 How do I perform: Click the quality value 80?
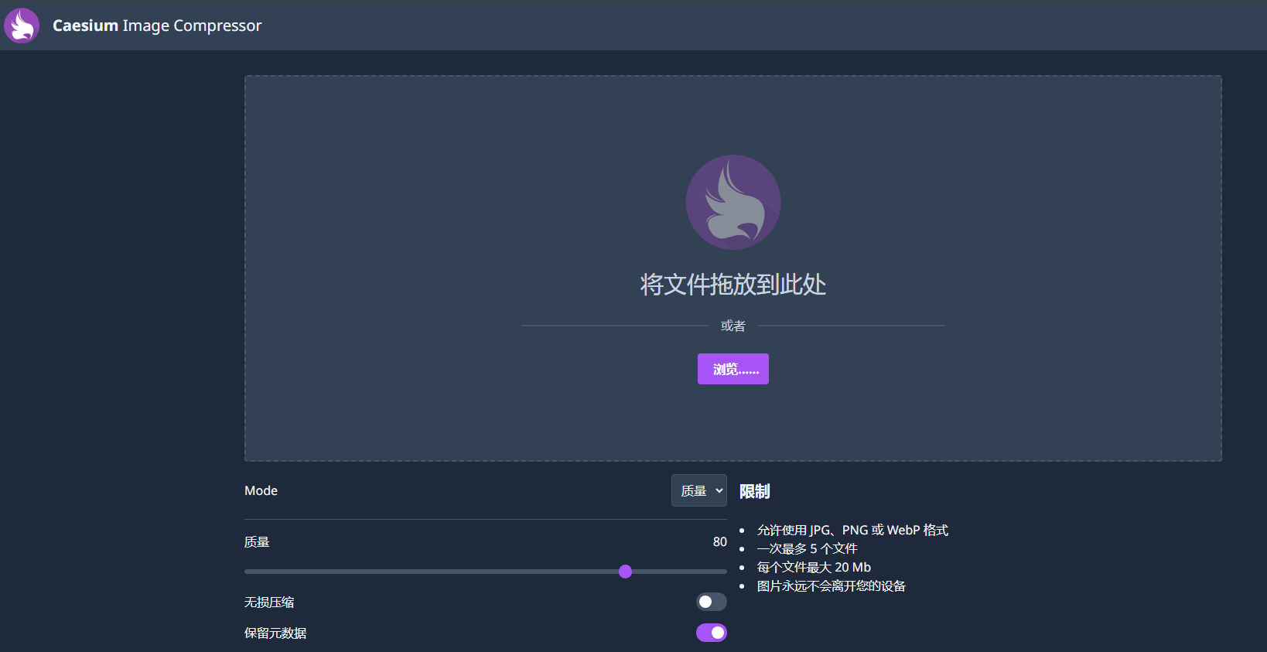(x=720, y=541)
